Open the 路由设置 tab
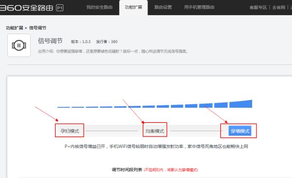The width and height of the screenshot is (292, 178). pyautogui.click(x=163, y=7)
